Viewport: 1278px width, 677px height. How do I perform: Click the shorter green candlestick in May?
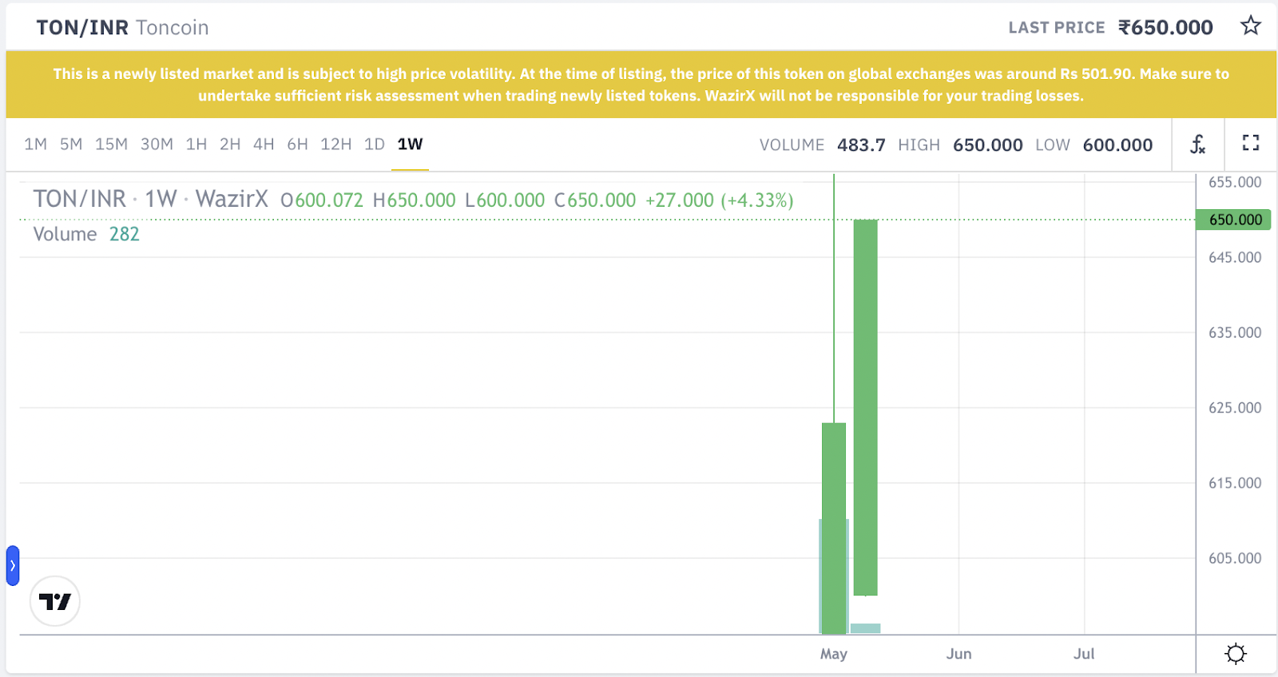tap(834, 529)
